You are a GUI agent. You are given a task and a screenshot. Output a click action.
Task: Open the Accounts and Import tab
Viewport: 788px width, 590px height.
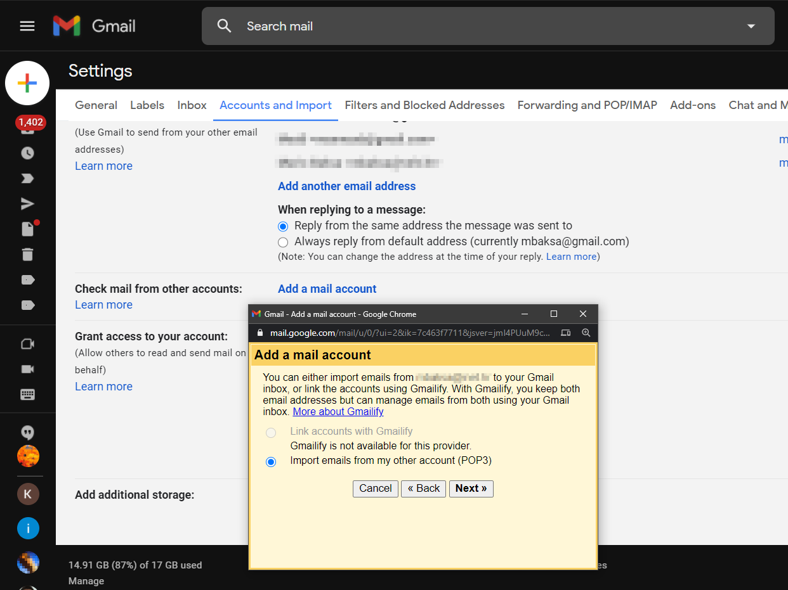275,105
